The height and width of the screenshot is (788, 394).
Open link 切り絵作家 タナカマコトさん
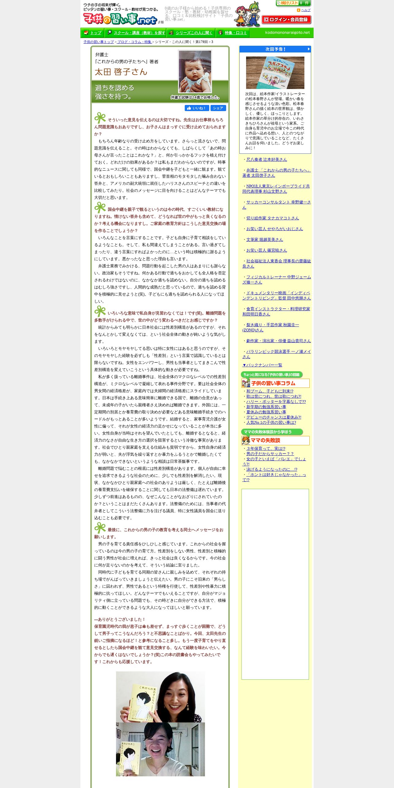272,218
